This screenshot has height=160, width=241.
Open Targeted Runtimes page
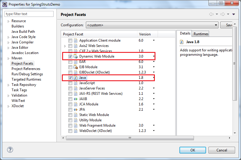pyautogui.click(x=26, y=79)
